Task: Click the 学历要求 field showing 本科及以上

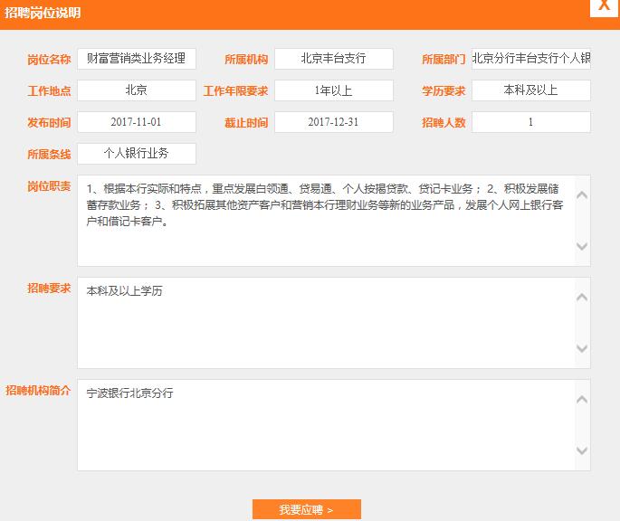Action: (530, 90)
